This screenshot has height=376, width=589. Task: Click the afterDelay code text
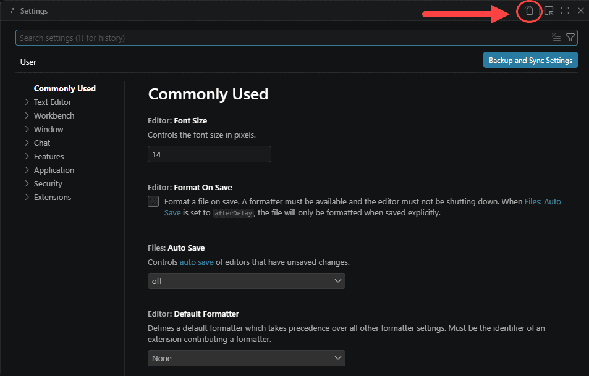pos(233,213)
